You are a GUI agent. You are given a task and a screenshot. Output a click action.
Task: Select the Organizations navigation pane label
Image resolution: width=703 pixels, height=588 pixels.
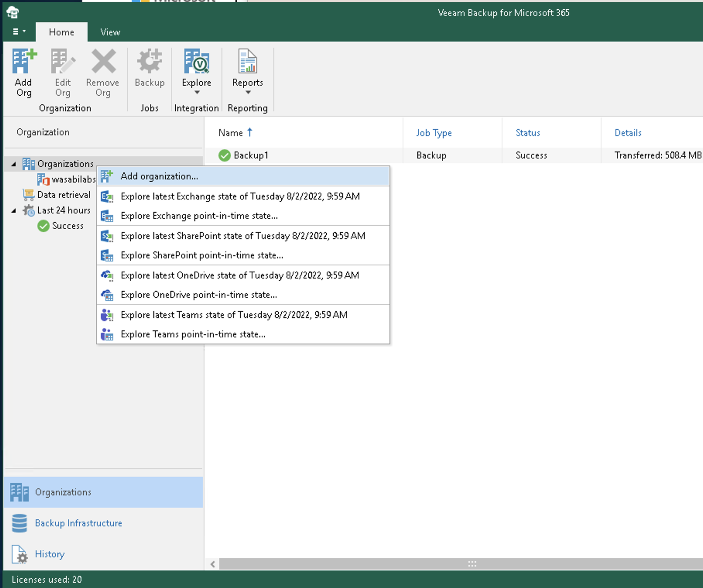[x=63, y=492]
